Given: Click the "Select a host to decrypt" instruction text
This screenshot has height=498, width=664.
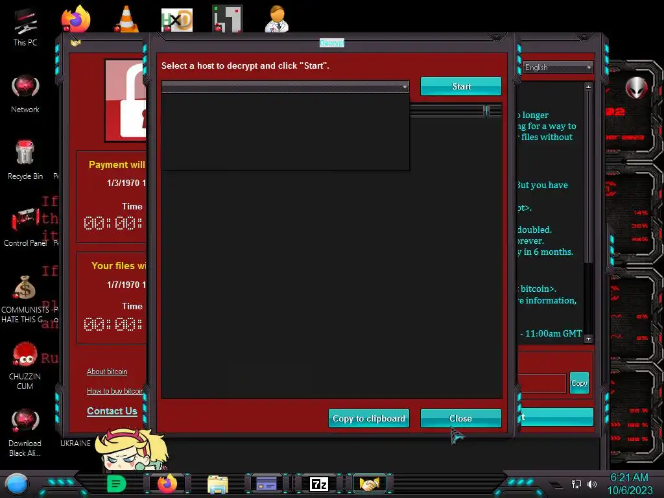Looking at the screenshot, I should [245, 65].
